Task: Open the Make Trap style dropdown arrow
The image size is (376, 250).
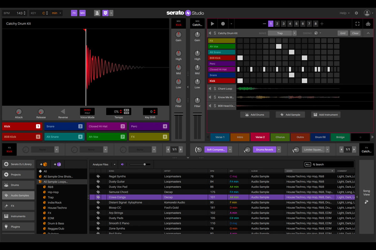Action: [x=295, y=33]
